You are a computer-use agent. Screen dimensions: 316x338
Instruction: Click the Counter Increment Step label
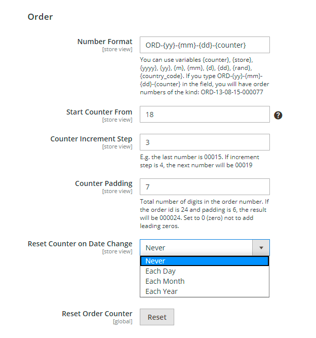point(91,139)
